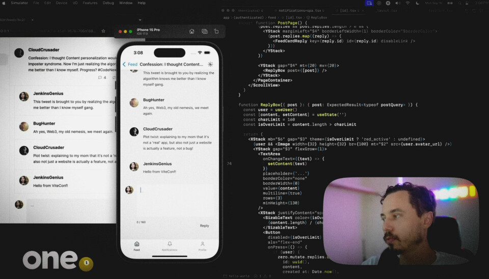Screen dimensions: 489x279
Task: Open Spotlight search in the menu bar
Action: pyautogui.click(x=459, y=3)
